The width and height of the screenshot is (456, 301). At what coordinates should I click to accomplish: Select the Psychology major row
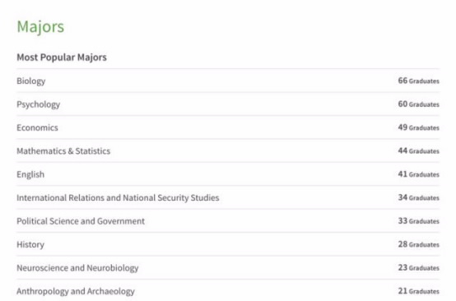coord(228,104)
